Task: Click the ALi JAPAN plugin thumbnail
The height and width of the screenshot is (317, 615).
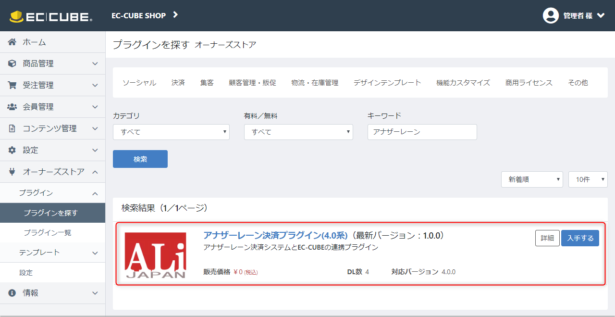Action: click(155, 255)
